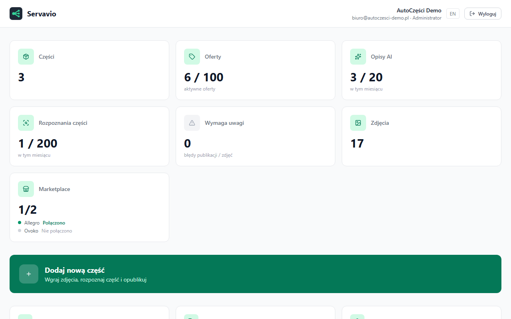Click the Wymaga uwagi card title
This screenshot has height=319, width=511.
point(224,123)
